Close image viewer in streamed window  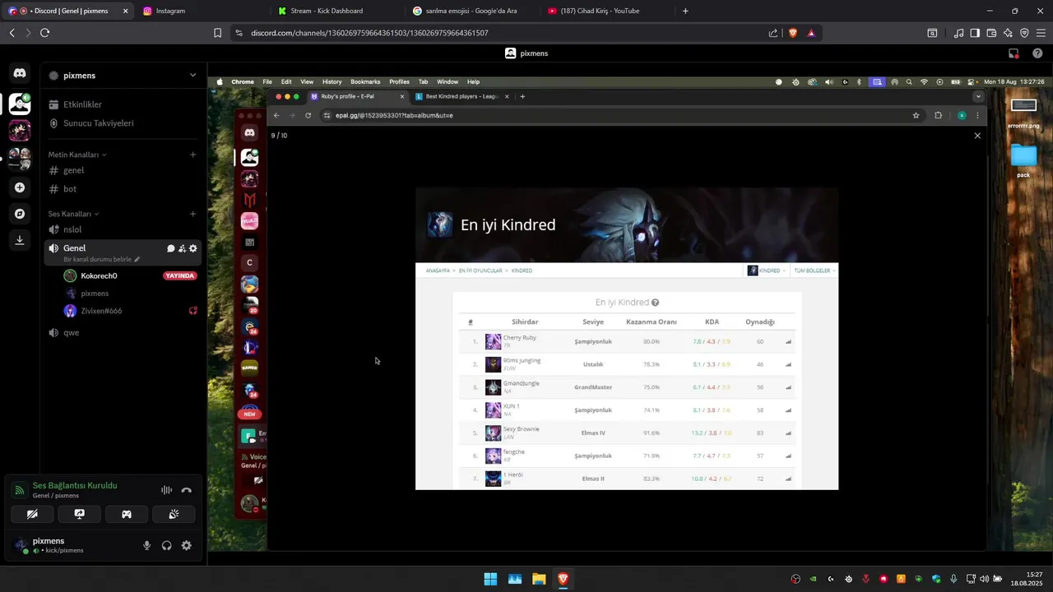click(x=977, y=136)
